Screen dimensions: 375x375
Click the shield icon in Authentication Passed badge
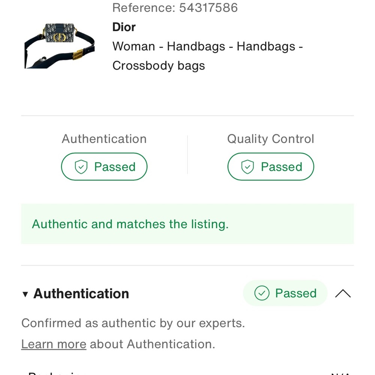pyautogui.click(x=81, y=167)
